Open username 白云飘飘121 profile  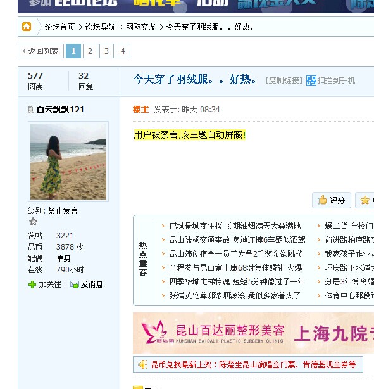(x=61, y=110)
